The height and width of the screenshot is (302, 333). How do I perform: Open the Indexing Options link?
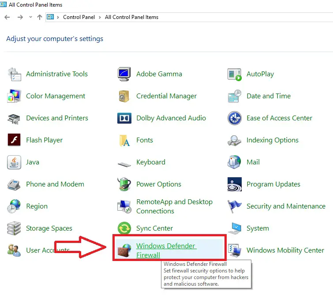[273, 140]
